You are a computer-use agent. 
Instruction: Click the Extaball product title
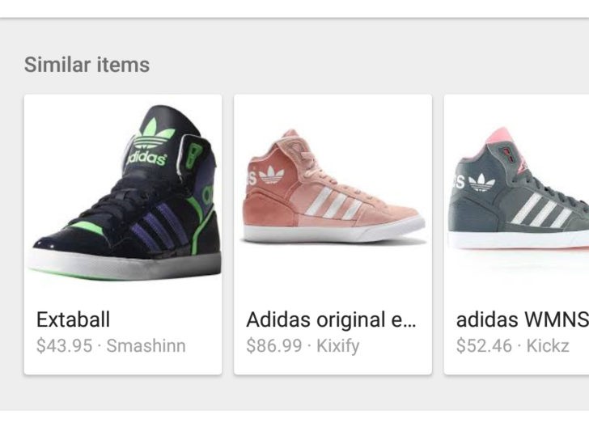(74, 319)
